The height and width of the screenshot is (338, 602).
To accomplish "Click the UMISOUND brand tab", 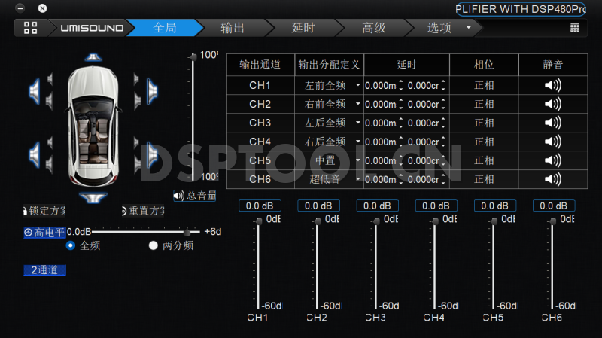I will [x=92, y=28].
